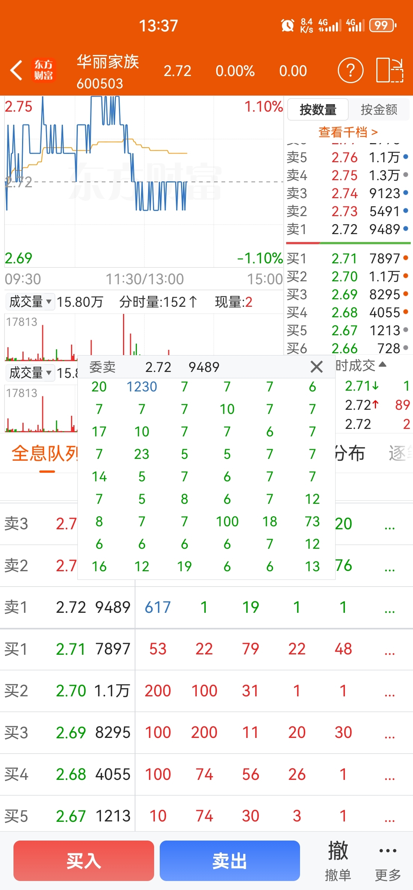Tap the 2.72↑ 89 trade record
This screenshot has width=413, height=890.
[377, 405]
